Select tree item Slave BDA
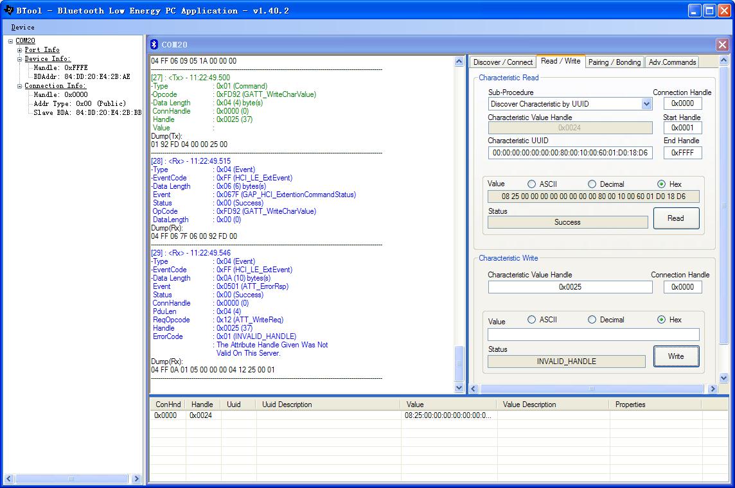735x488 pixels. click(87, 112)
